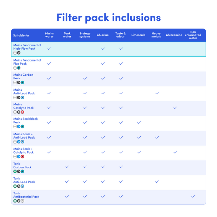Click the green filter icon under Tank Anti-Lead Pack

point(15,186)
